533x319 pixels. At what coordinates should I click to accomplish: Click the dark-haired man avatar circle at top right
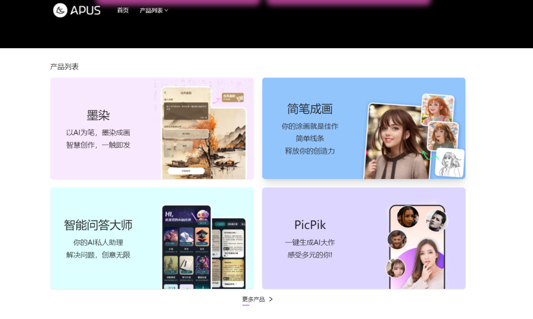click(x=436, y=221)
